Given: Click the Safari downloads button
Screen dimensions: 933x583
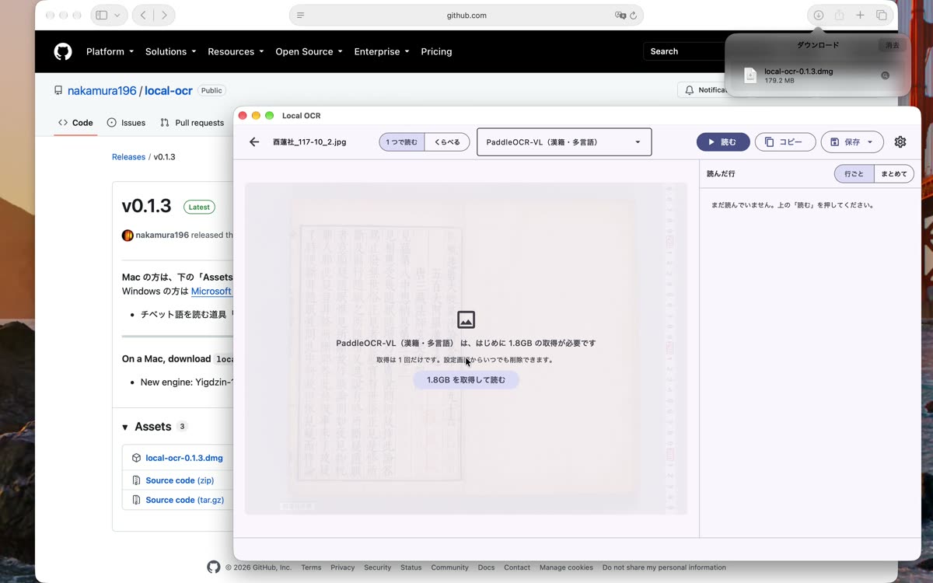Looking at the screenshot, I should [819, 15].
